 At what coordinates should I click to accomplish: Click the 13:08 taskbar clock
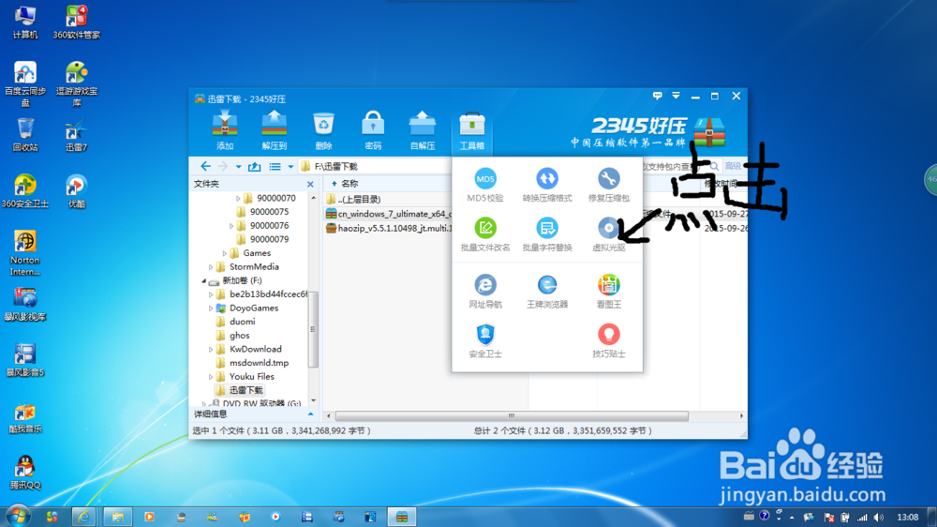908,517
